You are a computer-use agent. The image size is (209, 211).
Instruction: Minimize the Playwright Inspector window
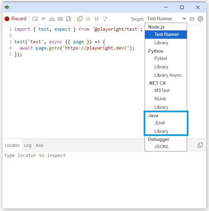(x=166, y=7)
